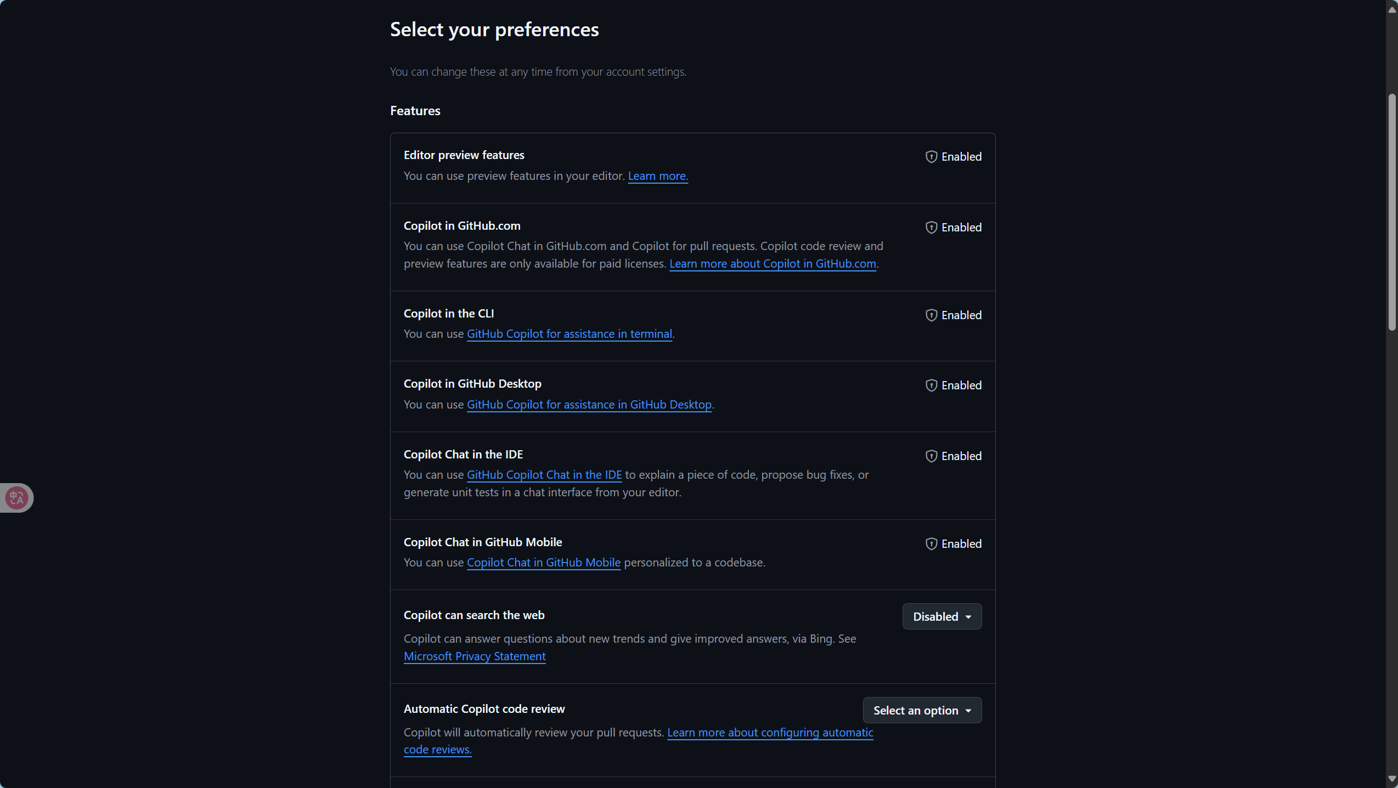Click the Enabled label for Editor preview features
This screenshot has height=788, width=1398.
click(961, 157)
